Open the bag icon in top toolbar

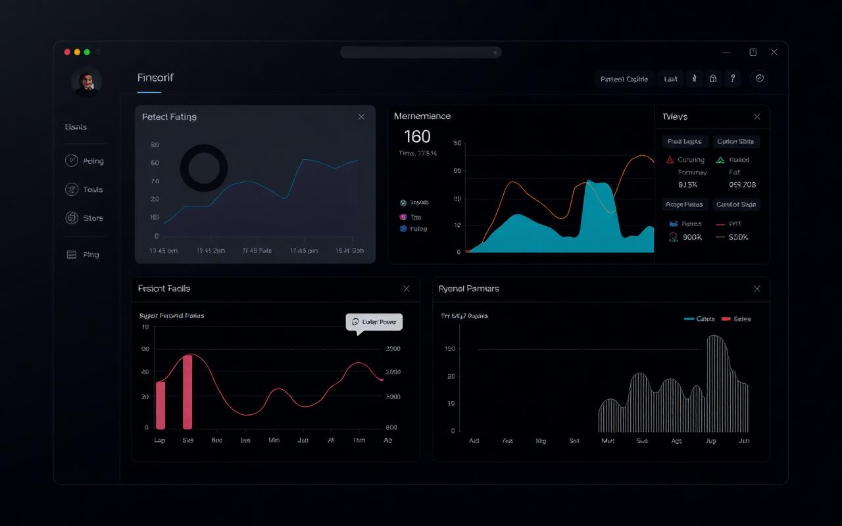(x=712, y=79)
